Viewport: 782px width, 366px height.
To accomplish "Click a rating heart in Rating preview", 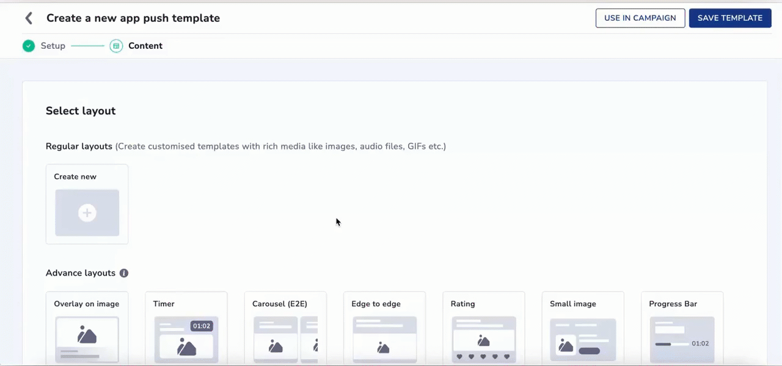I will click(483, 356).
